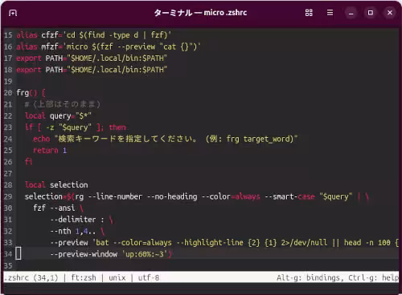
Task: Click 'utf-8' in the status bar
Action: pyautogui.click(x=149, y=278)
